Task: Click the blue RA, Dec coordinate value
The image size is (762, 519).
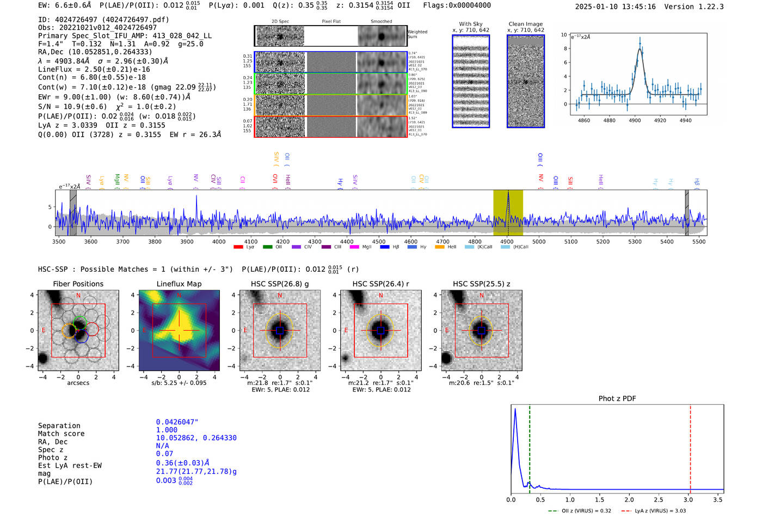Action: (196, 438)
